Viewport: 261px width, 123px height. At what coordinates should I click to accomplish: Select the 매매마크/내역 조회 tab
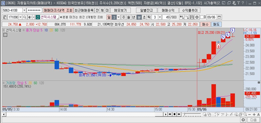tap(58, 10)
